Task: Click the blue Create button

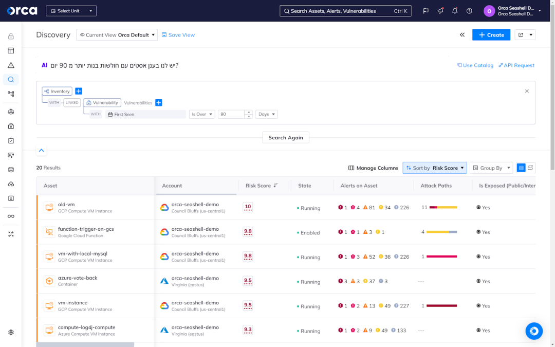Action: coord(491,35)
